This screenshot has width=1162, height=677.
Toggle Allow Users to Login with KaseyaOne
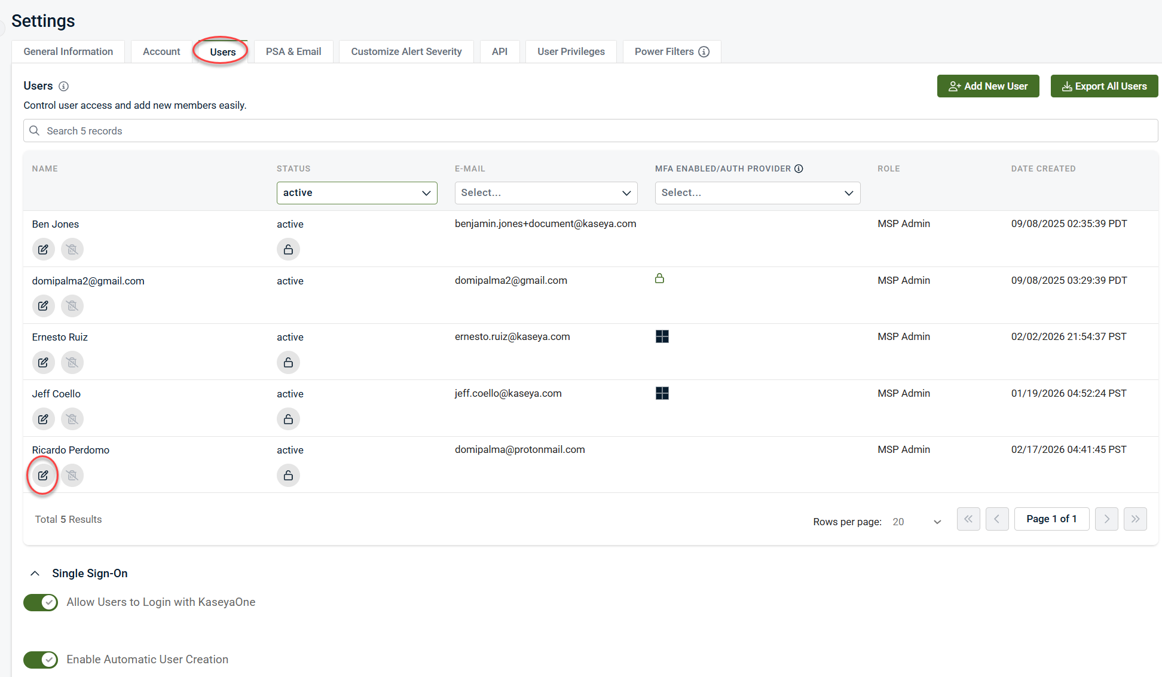tap(41, 602)
